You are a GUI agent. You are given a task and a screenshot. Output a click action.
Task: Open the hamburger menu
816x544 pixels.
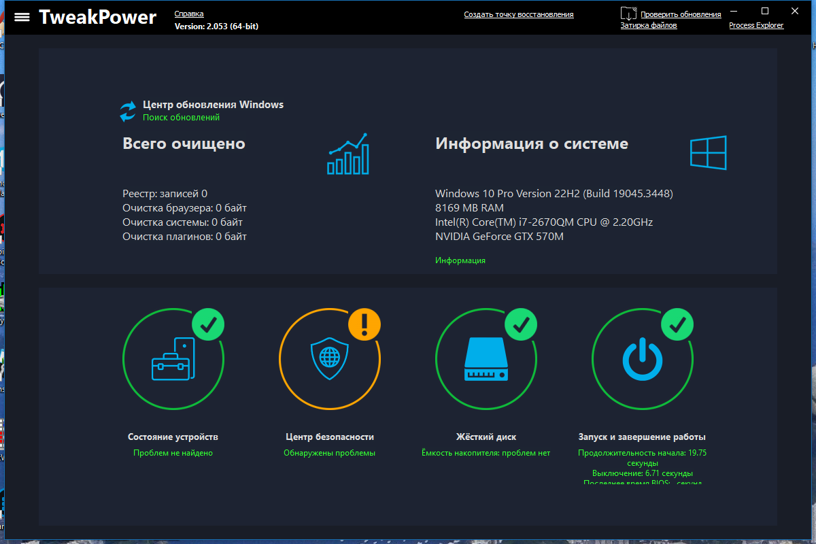click(22, 17)
